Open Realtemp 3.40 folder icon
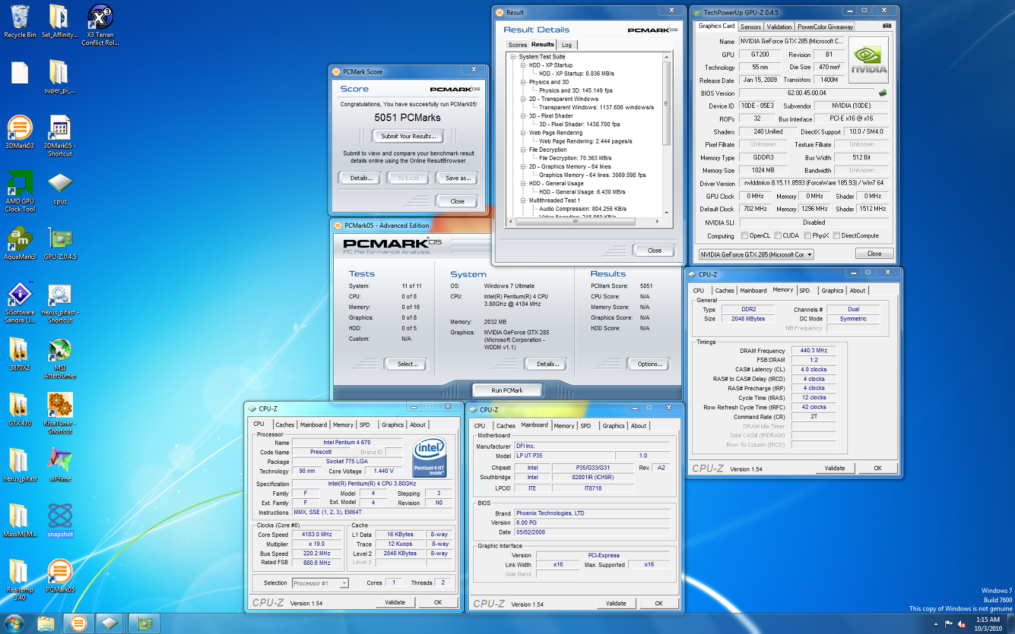Image resolution: width=1015 pixels, height=634 pixels. (20, 580)
